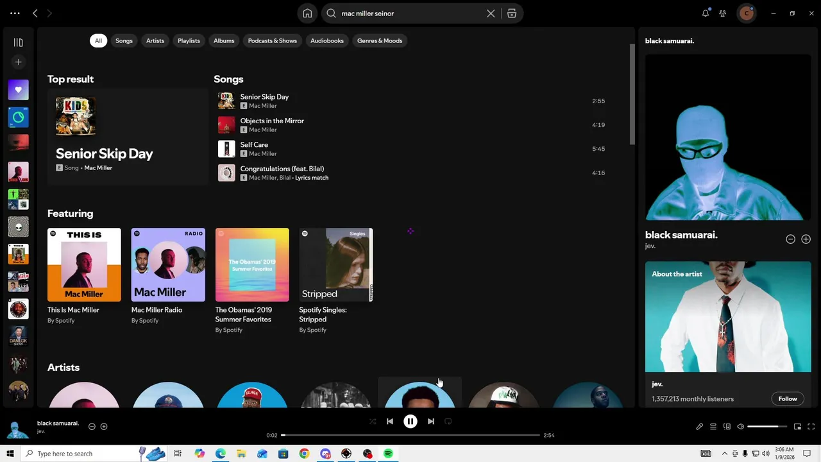Seek within the song progress bar
Screen dimensions: 821x462
point(410,435)
